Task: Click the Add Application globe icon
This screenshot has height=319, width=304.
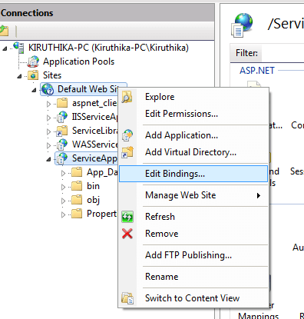Action: (x=127, y=135)
